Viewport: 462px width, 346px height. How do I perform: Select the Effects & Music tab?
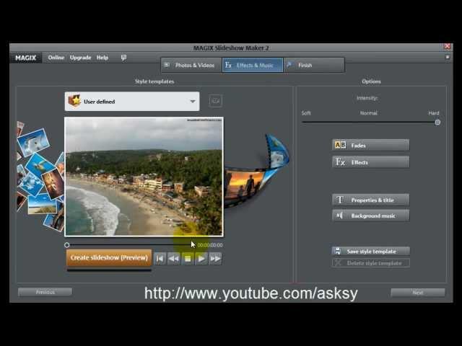[253, 65]
